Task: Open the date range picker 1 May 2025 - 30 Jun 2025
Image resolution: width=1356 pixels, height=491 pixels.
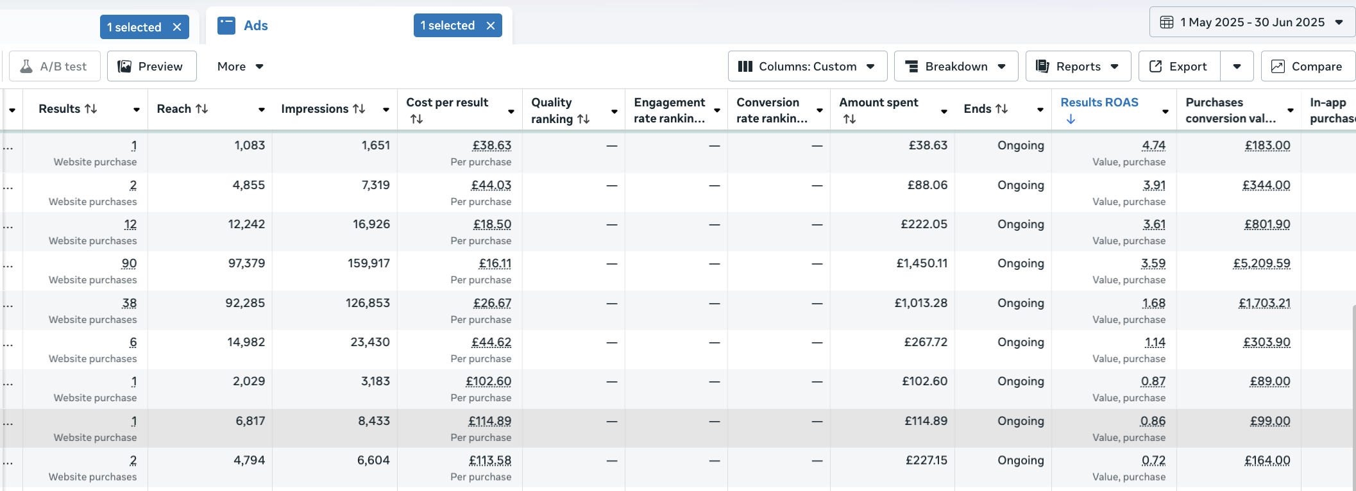Action: pos(1251,22)
